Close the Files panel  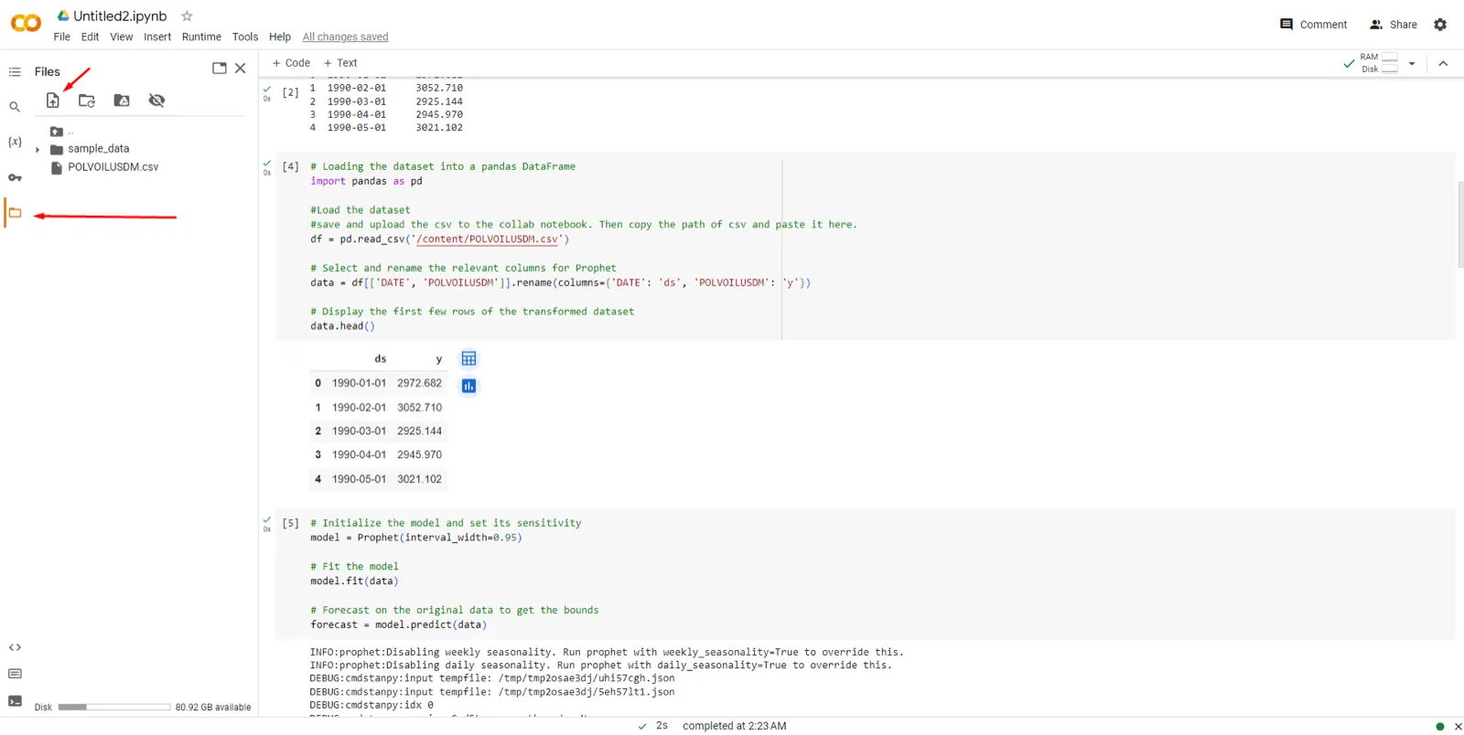[241, 69]
